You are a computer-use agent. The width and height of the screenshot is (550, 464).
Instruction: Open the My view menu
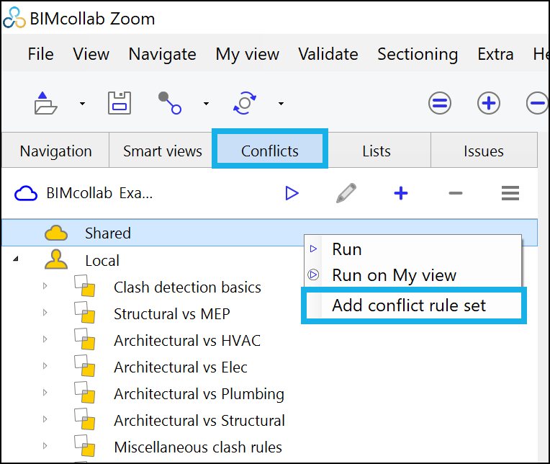coord(248,55)
